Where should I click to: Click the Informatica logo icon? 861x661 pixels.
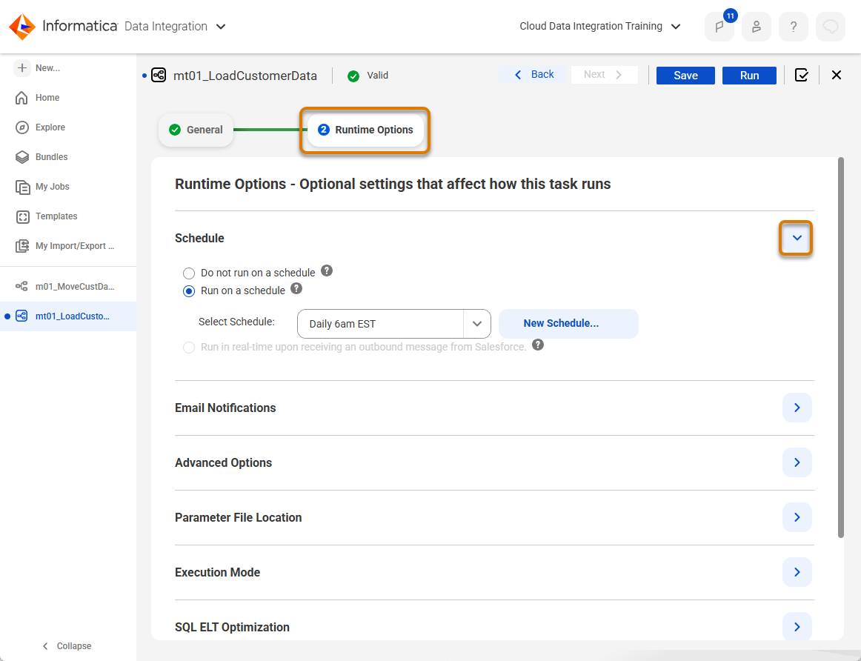[22, 27]
